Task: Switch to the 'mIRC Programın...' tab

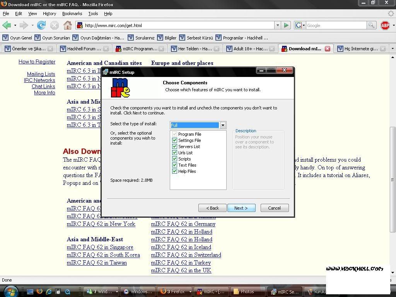Action: [140, 49]
